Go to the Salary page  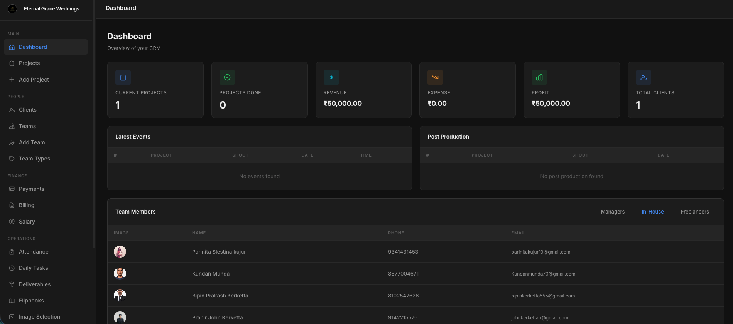click(x=46, y=222)
